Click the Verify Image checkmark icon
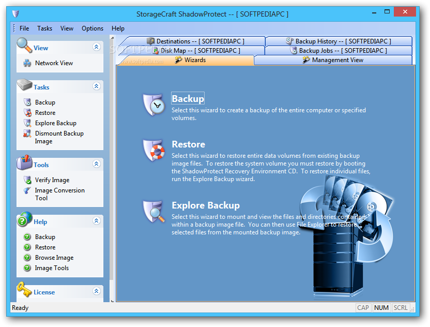This screenshot has width=430, height=327. point(27,180)
